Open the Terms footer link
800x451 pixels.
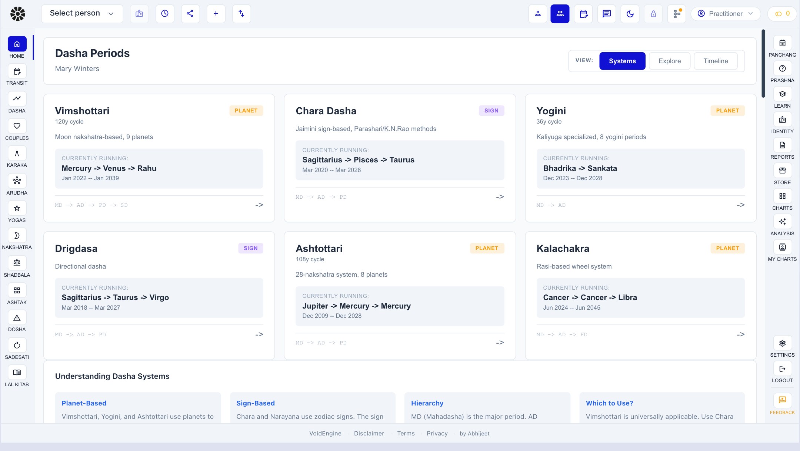click(x=406, y=434)
